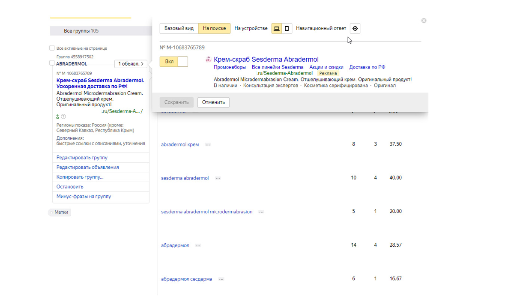Click Группа 4558917502 label
Viewport: 514px width, 299px height.
(75, 57)
